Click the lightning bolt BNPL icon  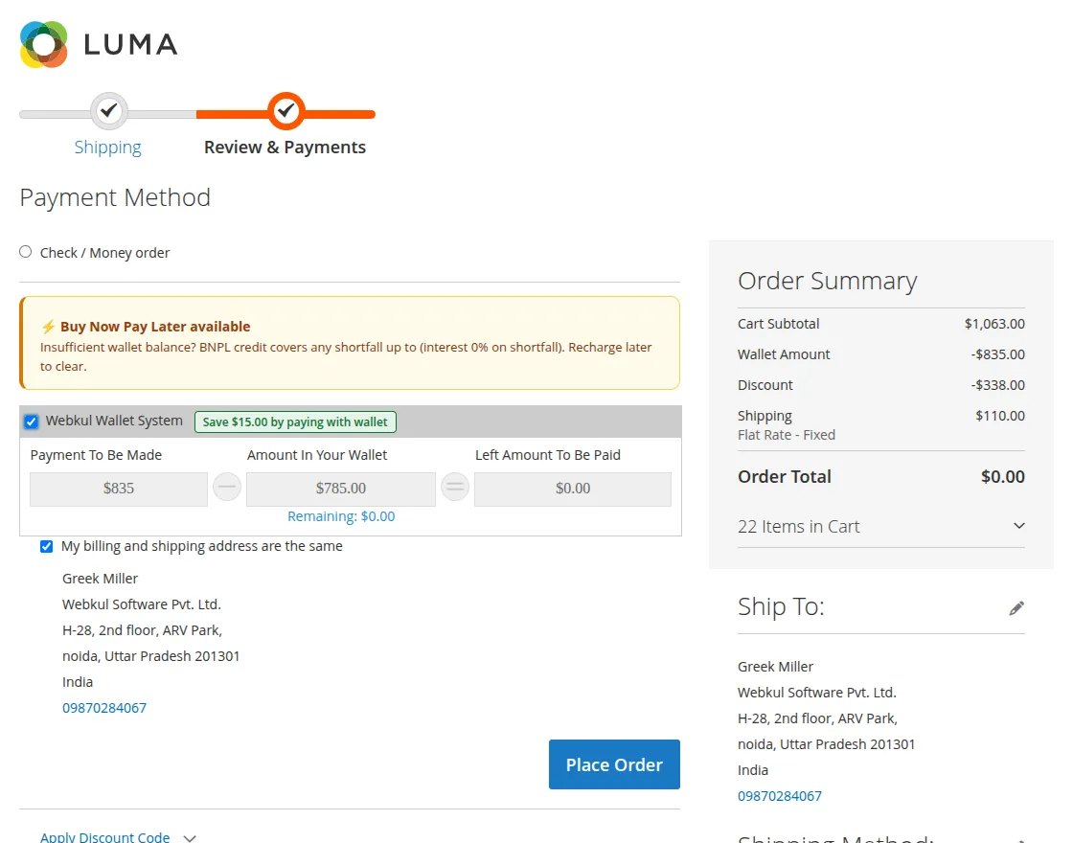click(48, 327)
